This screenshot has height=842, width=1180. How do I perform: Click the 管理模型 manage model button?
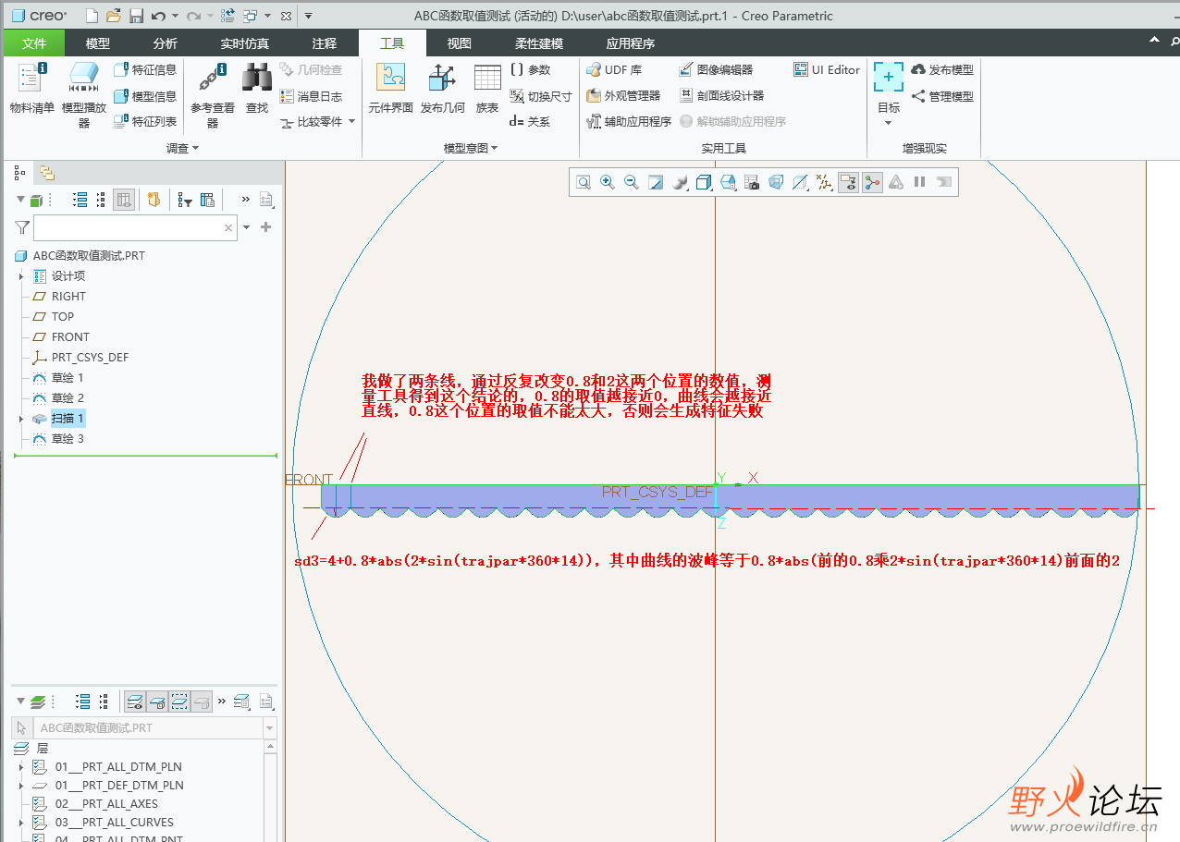(942, 96)
